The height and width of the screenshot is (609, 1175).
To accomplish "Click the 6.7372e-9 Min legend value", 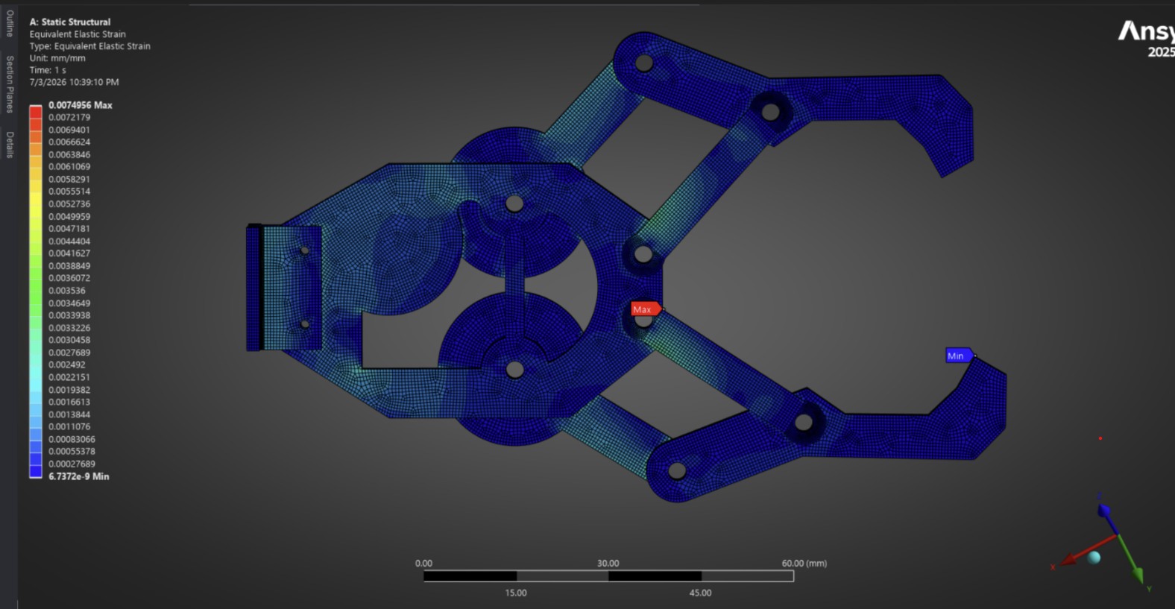I will 79,476.
